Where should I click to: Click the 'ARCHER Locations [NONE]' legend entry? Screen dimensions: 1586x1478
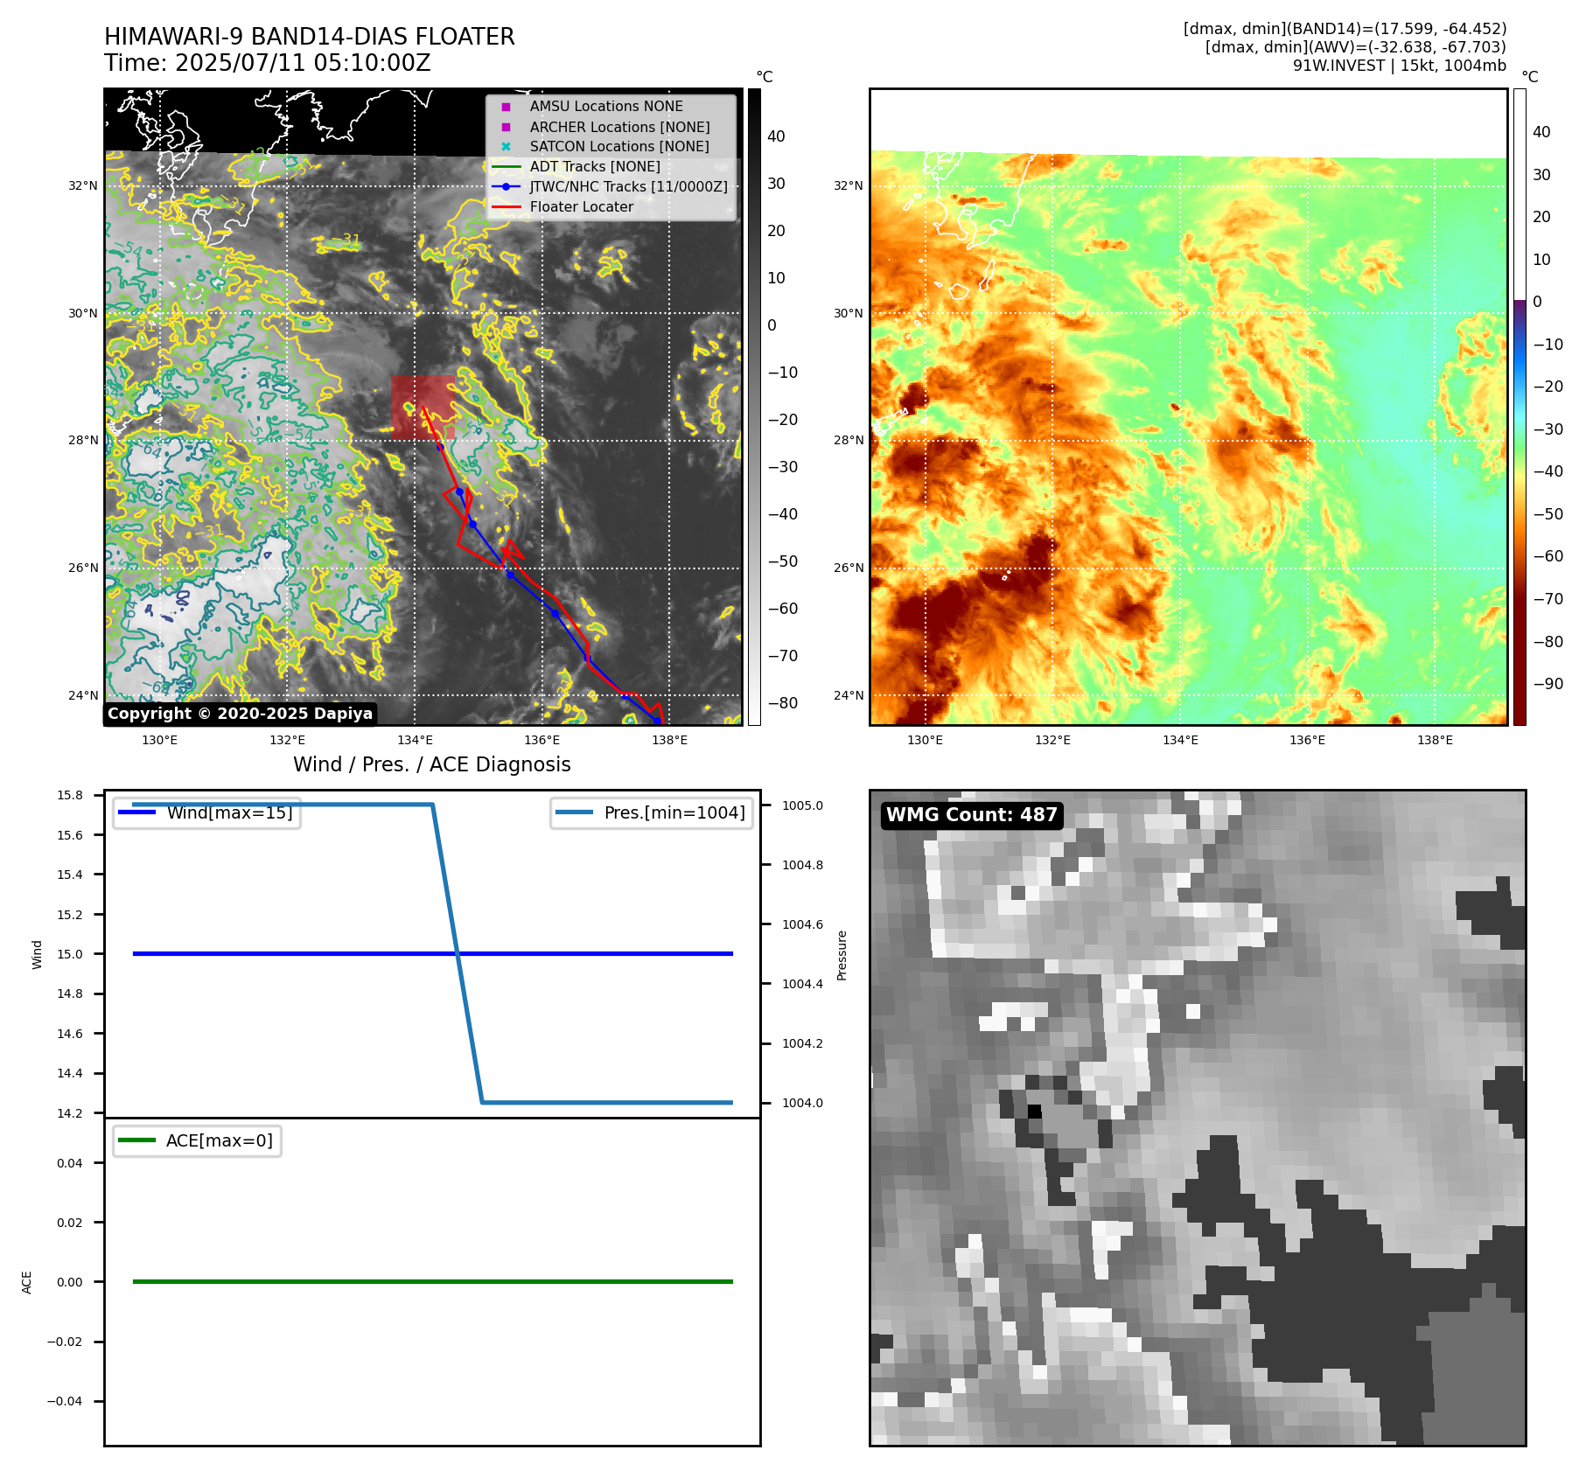619,127
